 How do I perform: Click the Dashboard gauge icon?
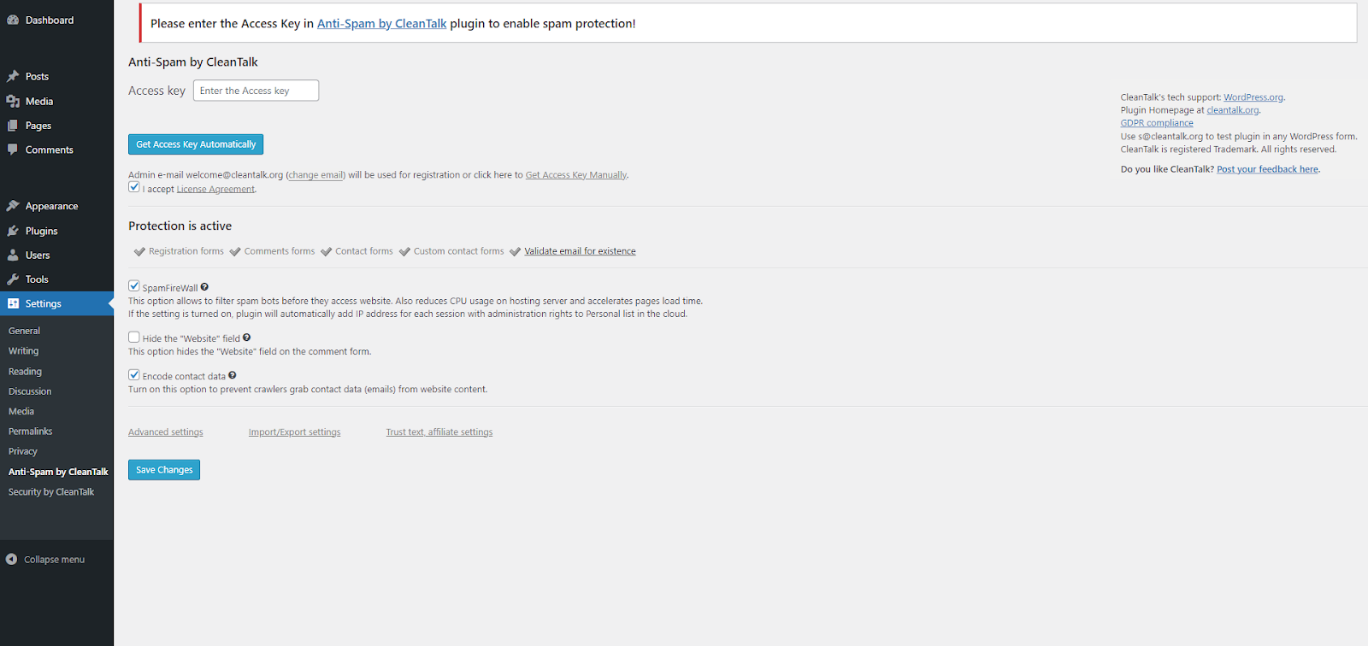13,20
